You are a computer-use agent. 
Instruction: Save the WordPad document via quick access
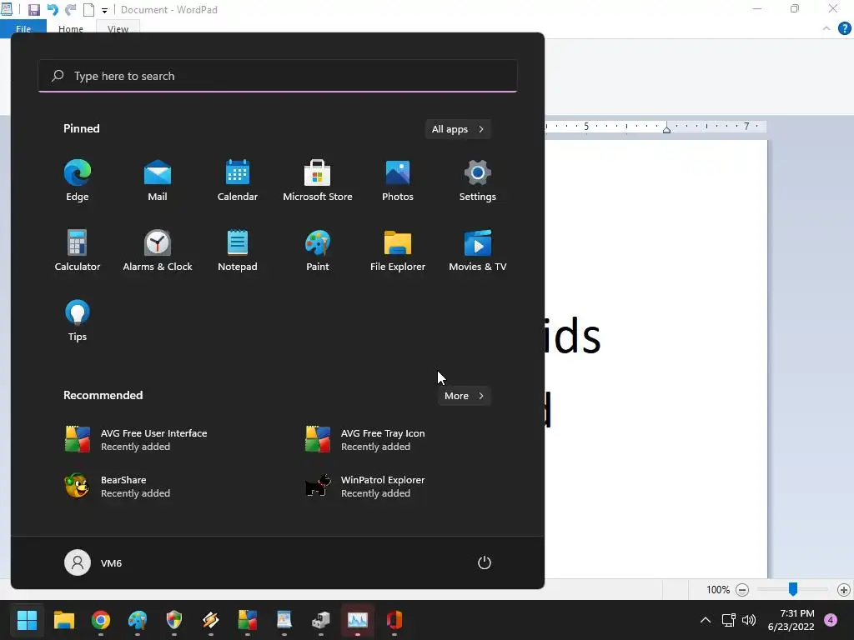(33, 10)
